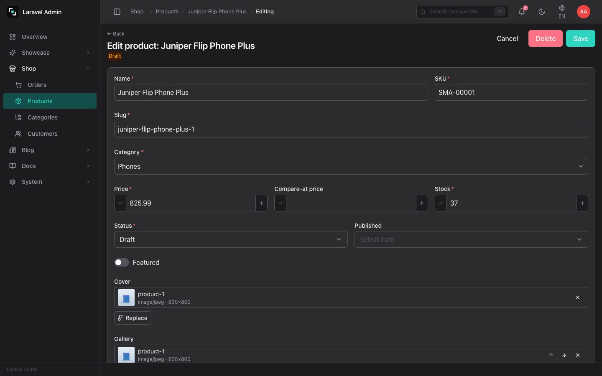Screen dimensions: 602x376
Task: Click the SKU input field
Action: click(x=511, y=92)
